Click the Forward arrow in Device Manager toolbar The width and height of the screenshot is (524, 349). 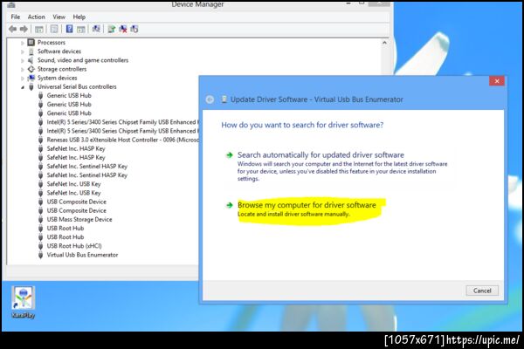click(24, 29)
